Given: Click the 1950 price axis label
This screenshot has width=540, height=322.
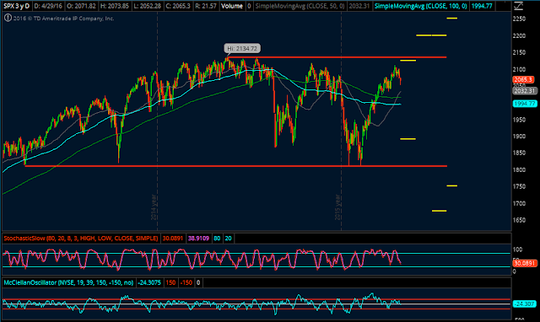Looking at the screenshot, I should (519, 120).
